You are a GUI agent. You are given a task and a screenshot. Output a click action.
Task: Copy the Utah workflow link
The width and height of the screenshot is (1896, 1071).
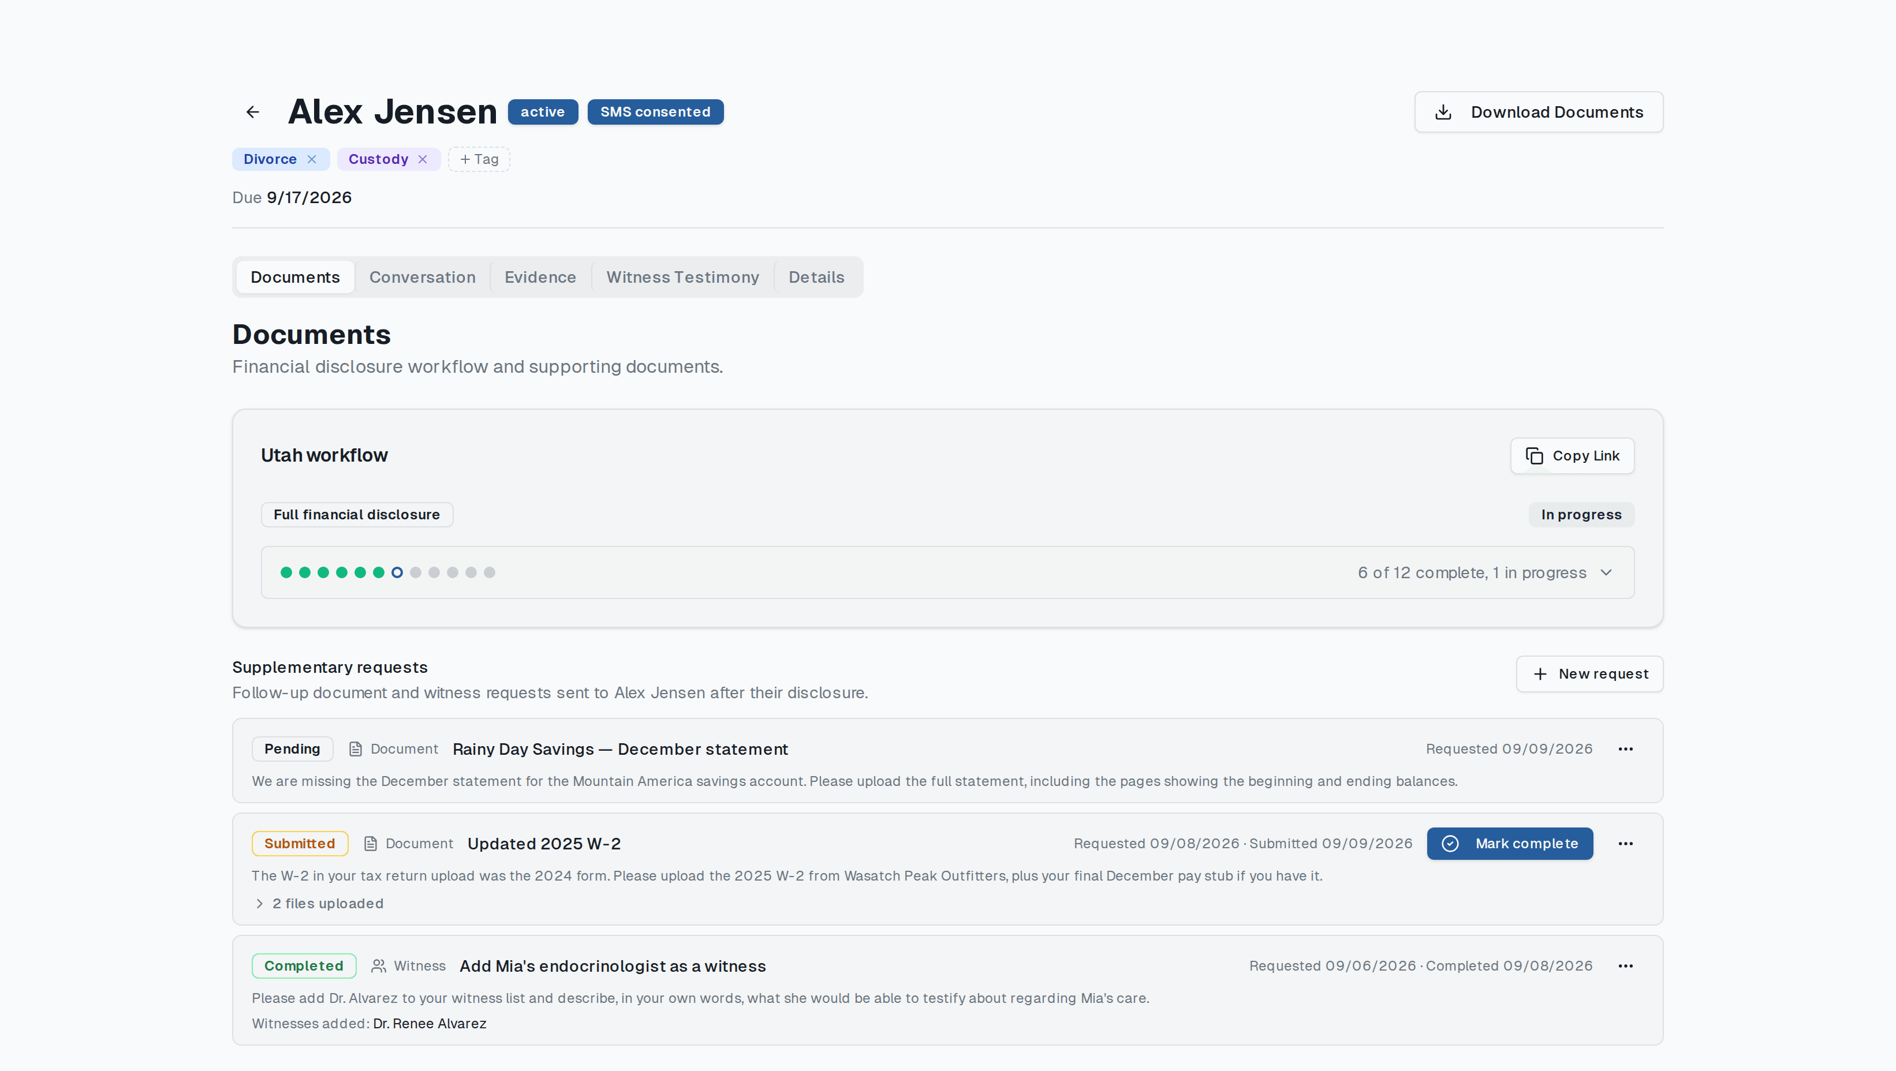(x=1572, y=456)
